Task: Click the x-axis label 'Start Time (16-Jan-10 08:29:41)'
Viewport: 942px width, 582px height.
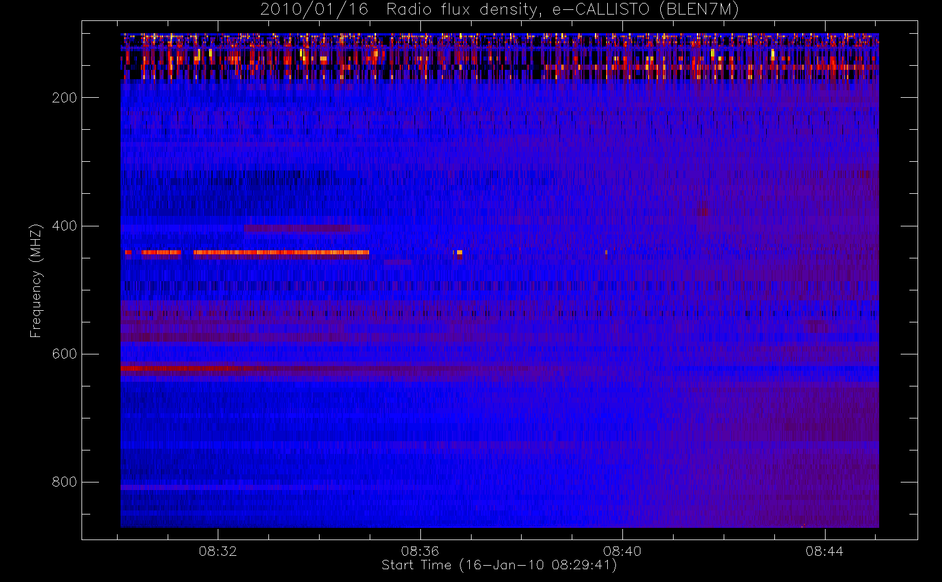Action: click(499, 565)
